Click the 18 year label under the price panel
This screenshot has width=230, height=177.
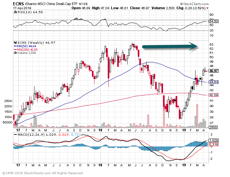[x=100, y=130]
